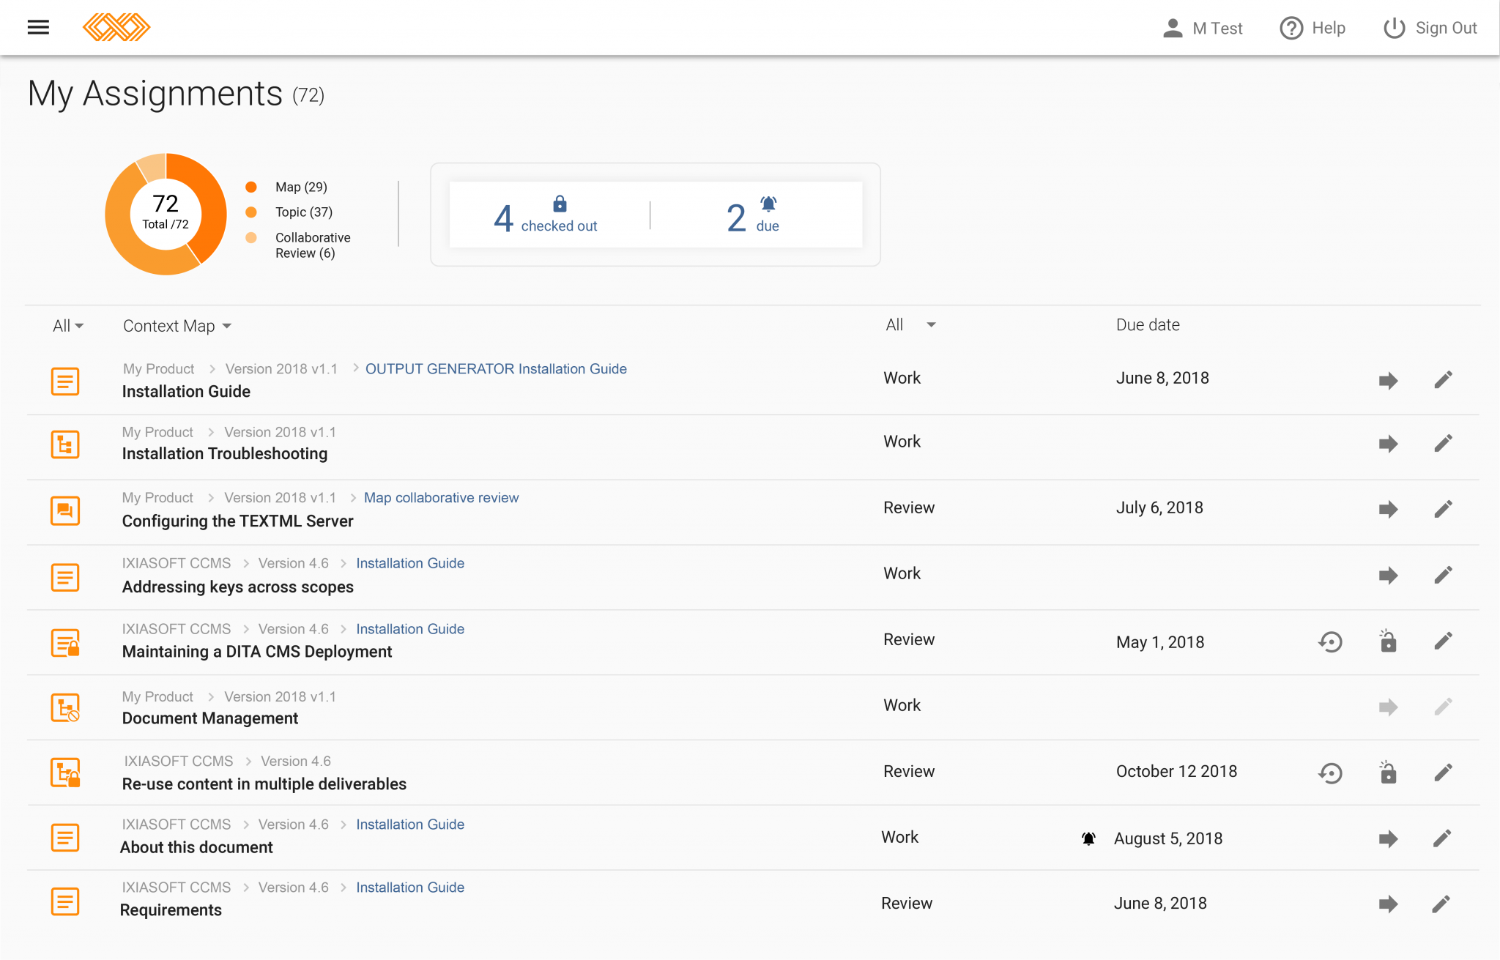The width and height of the screenshot is (1500, 960).
Task: Click the orange IXIASOFT logo
Action: coord(116,28)
